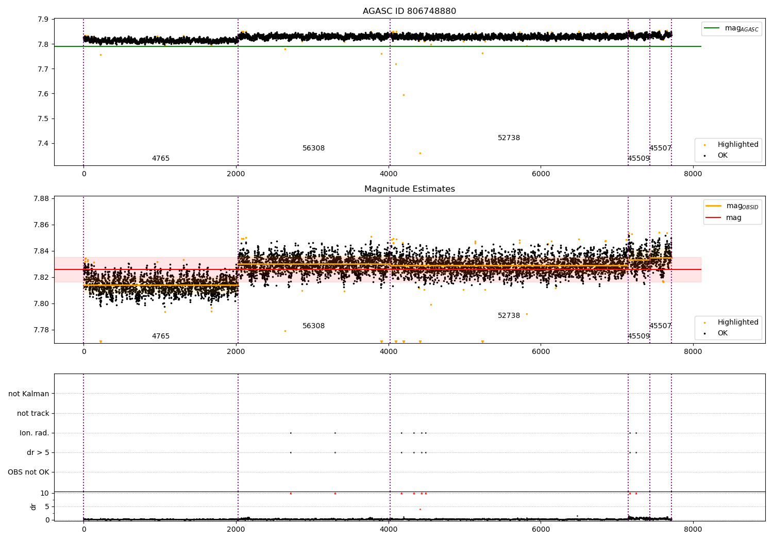Click the 7.88 y-axis tick label
The image size is (773, 541).
click(x=41, y=199)
